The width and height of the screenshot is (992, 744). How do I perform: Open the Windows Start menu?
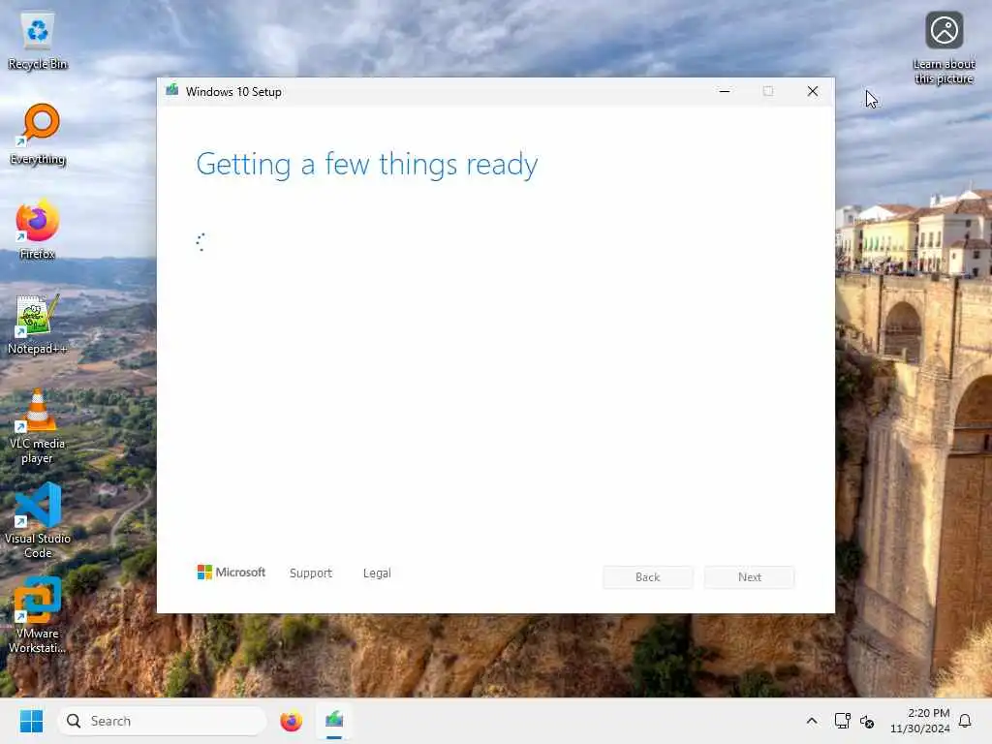(x=31, y=721)
